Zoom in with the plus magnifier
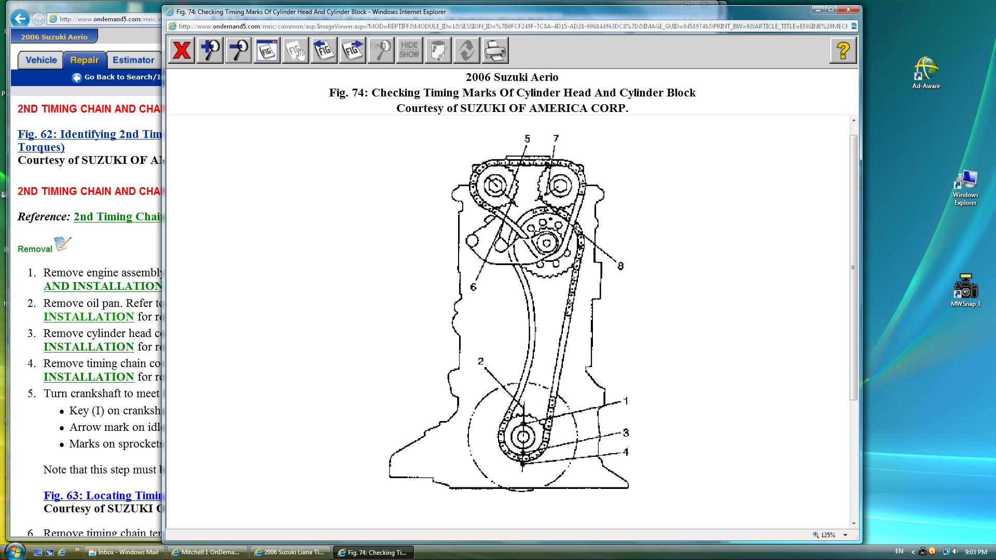 pyautogui.click(x=210, y=51)
